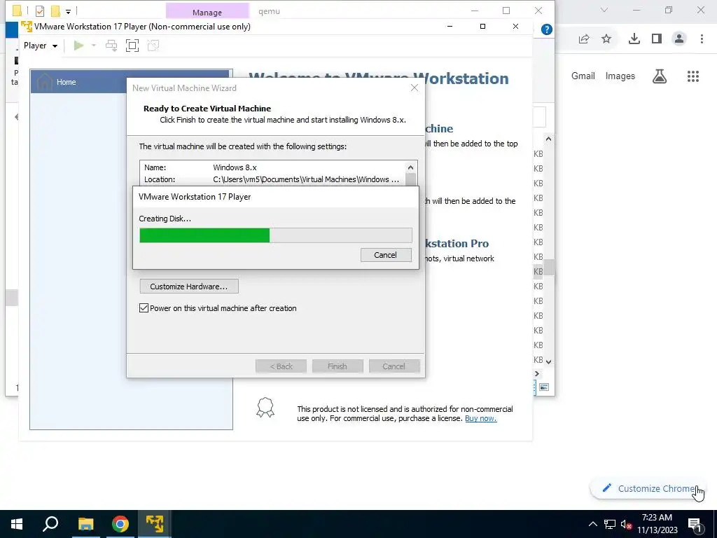The height and width of the screenshot is (538, 717).
Task: Click the Finish button in wizard
Action: coord(337,366)
